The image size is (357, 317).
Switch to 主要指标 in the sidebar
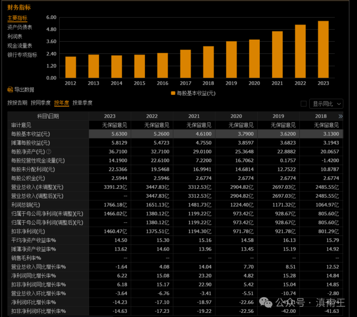(17, 18)
